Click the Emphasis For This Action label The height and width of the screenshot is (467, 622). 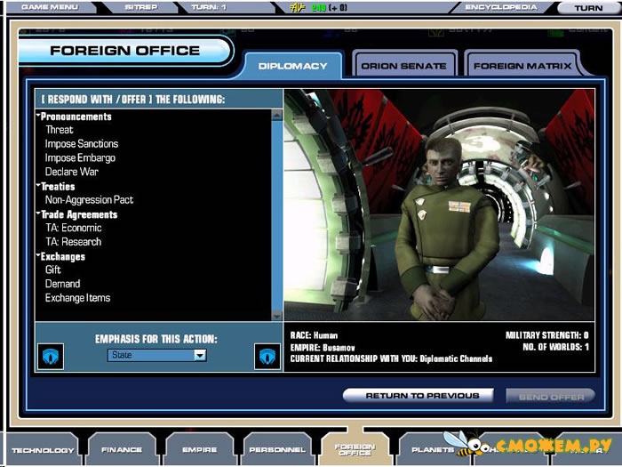coord(155,339)
